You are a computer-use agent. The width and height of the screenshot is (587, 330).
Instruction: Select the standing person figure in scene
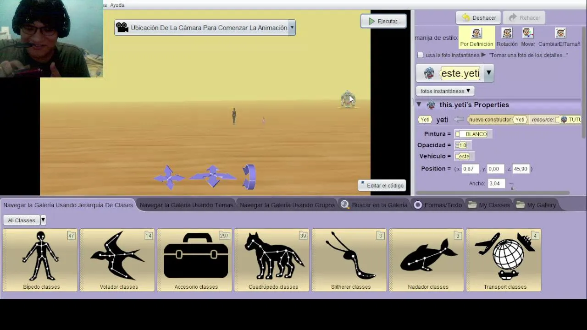coord(234,116)
